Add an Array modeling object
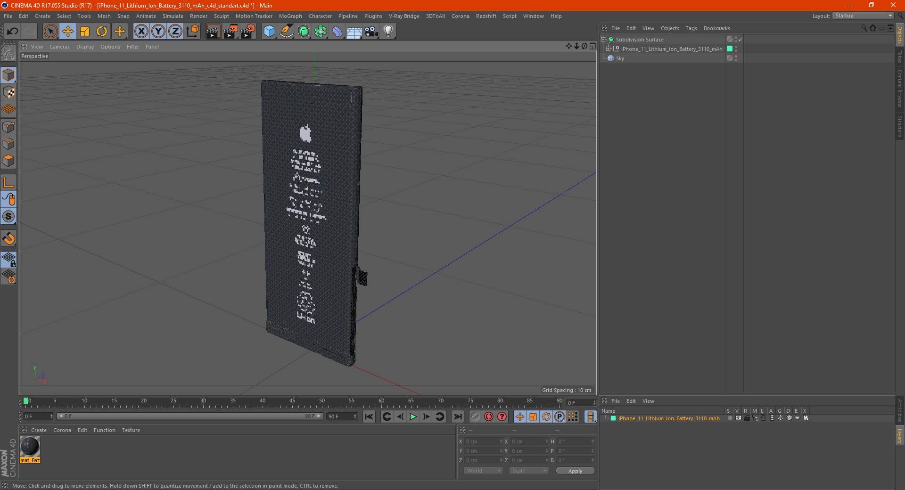 pyautogui.click(x=321, y=32)
